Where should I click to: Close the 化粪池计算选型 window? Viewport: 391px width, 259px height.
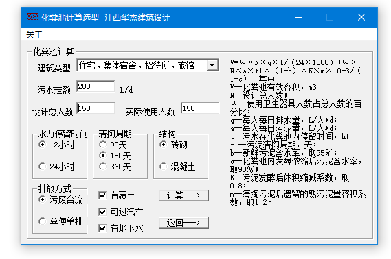[361, 17]
